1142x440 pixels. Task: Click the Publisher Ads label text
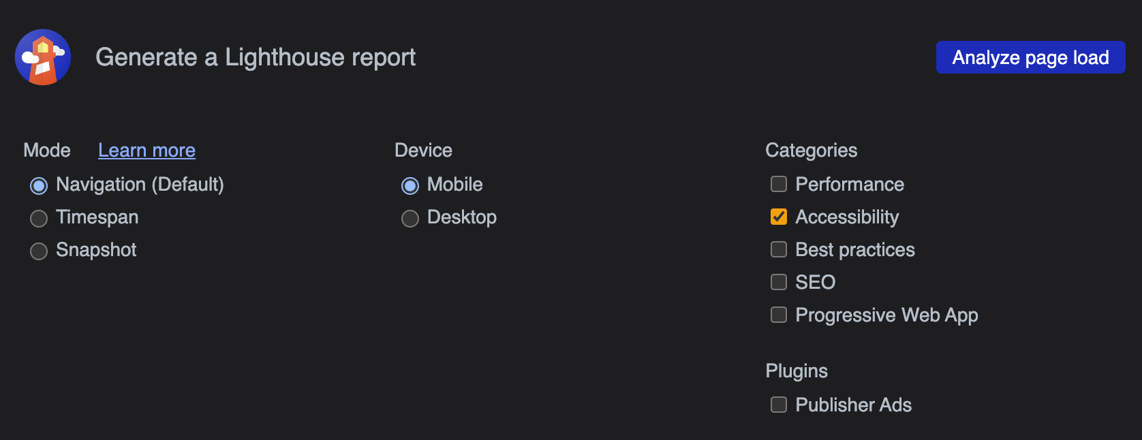tap(853, 405)
